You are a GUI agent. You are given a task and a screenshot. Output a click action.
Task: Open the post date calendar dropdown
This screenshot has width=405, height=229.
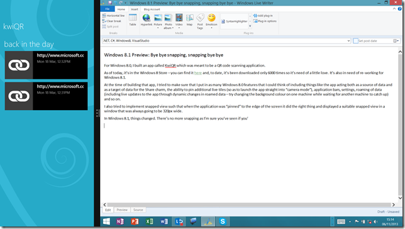pos(396,41)
